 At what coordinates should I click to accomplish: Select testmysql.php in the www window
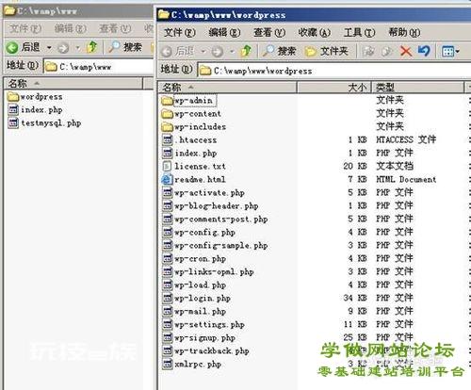pyautogui.click(x=44, y=123)
